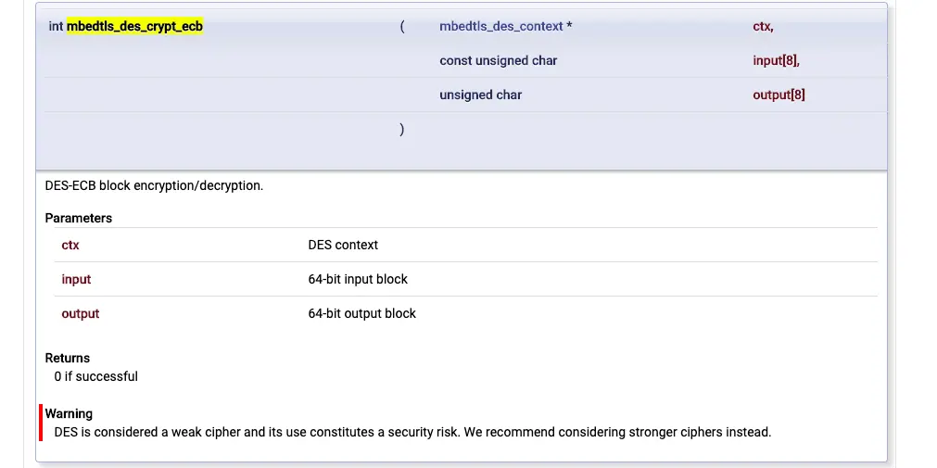Viewport: 937px width, 468px height.
Task: Click the 0 if successful return text
Action: pos(95,376)
